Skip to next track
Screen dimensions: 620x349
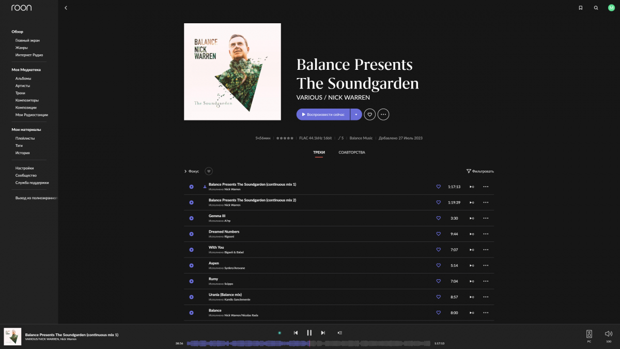click(x=323, y=333)
